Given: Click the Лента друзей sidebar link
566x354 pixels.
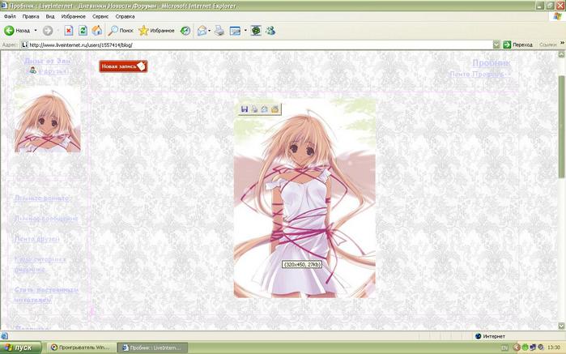Looking at the screenshot, I should click(36, 238).
